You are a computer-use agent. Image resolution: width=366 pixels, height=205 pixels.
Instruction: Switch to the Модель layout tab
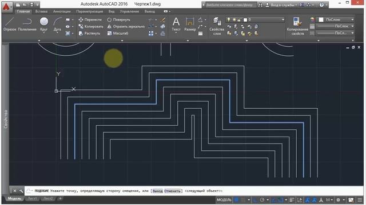pos(14,199)
